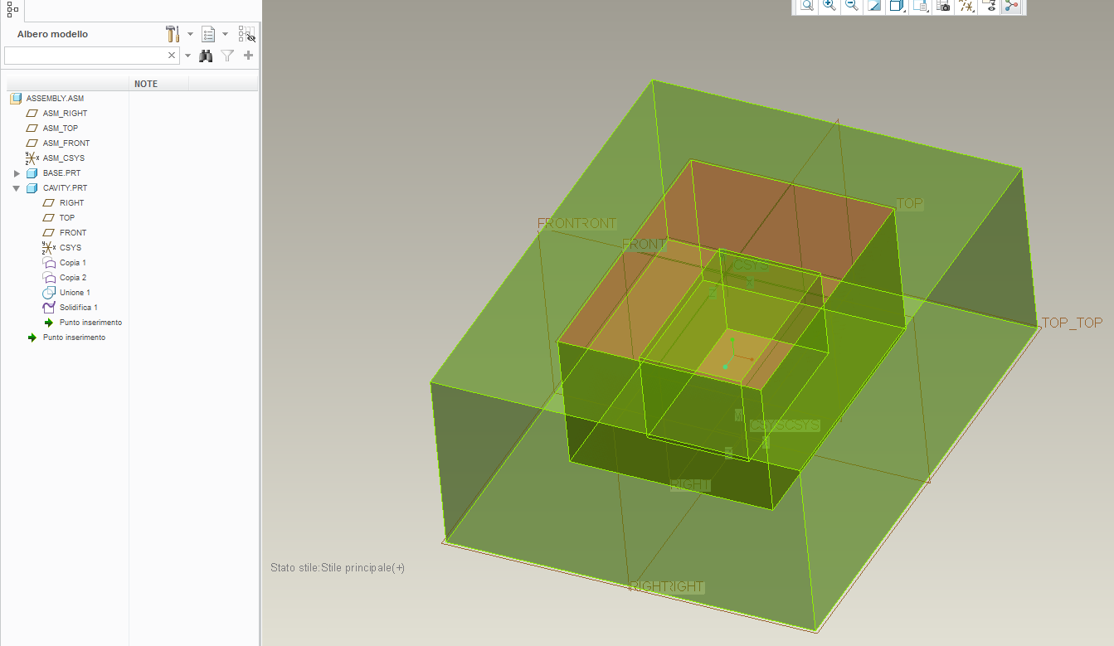Click the plus Add icon
1114x646 pixels.
(x=248, y=56)
